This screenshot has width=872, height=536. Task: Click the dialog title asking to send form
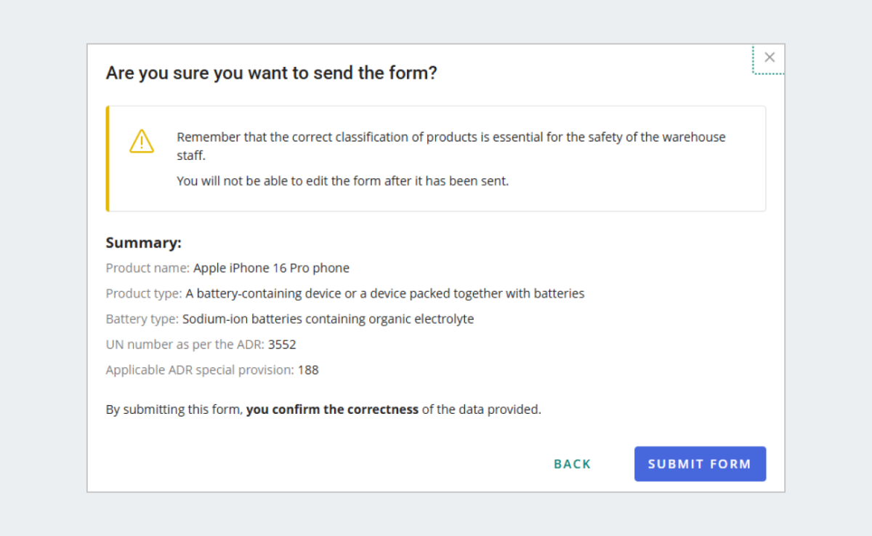272,73
